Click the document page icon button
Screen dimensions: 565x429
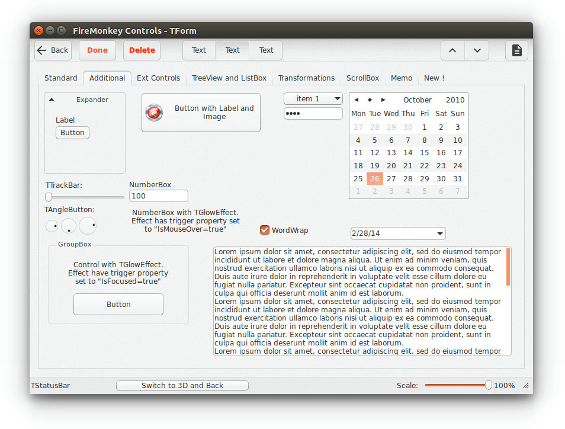(516, 50)
